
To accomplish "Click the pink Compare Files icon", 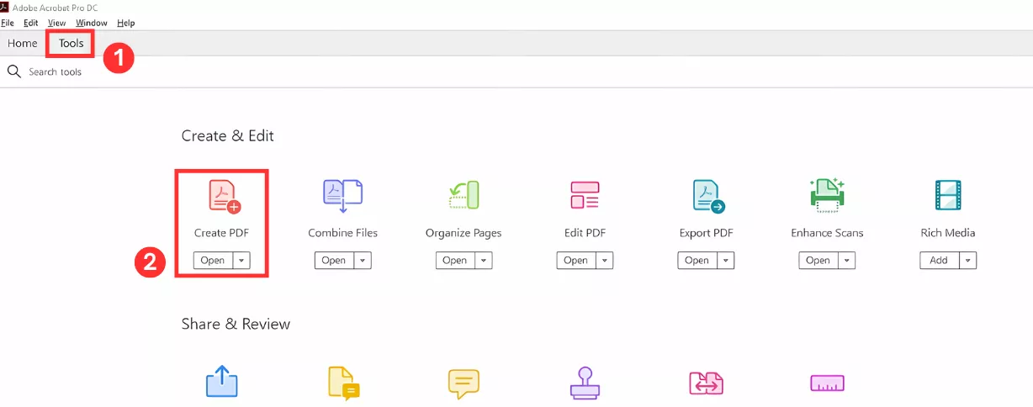I will [706, 383].
